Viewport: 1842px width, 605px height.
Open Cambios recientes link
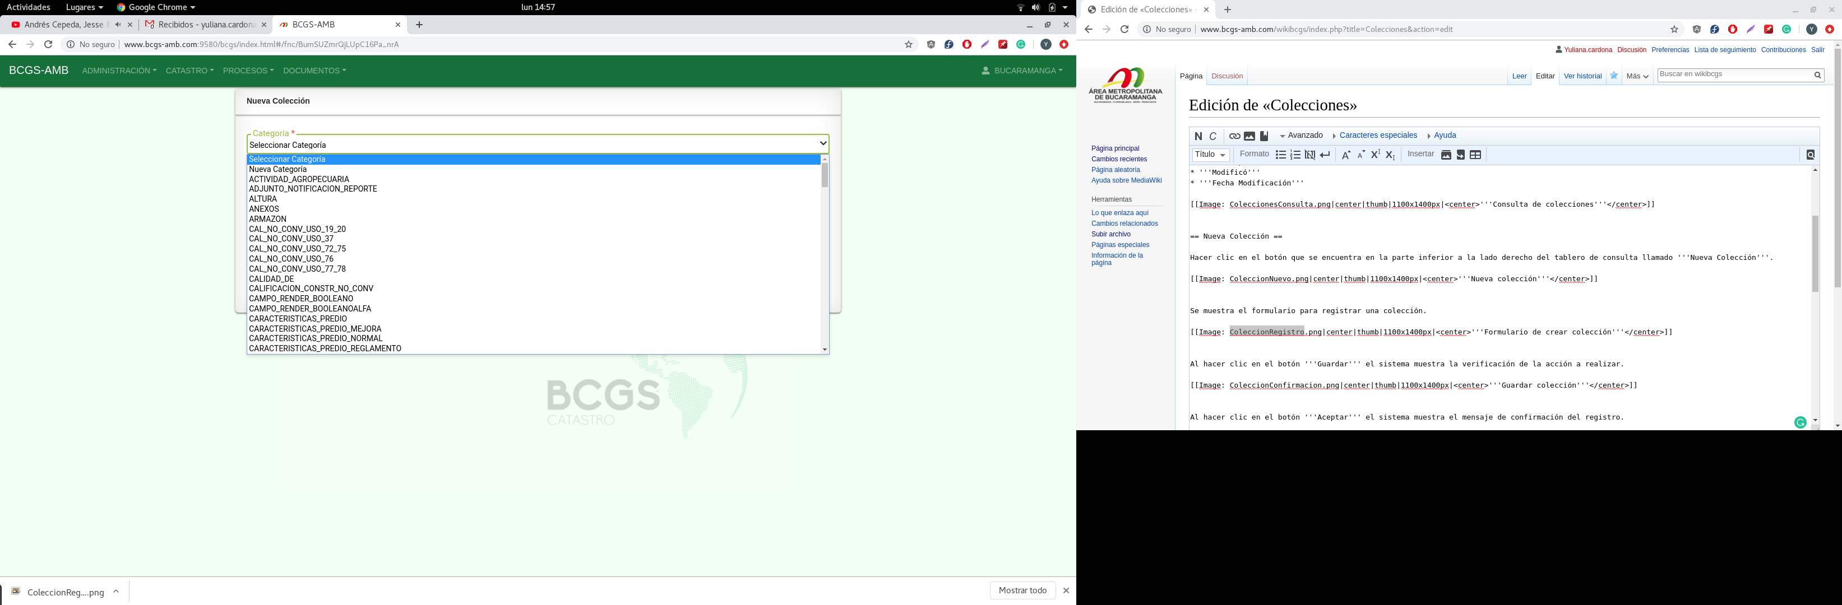1118,159
